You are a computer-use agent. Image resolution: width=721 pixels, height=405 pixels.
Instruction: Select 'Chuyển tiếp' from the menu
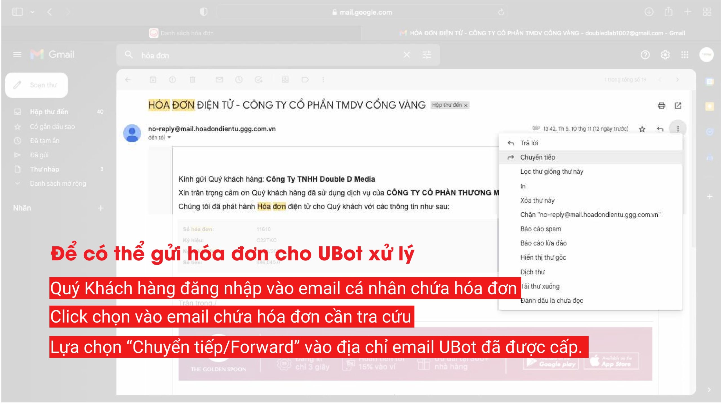pyautogui.click(x=537, y=157)
